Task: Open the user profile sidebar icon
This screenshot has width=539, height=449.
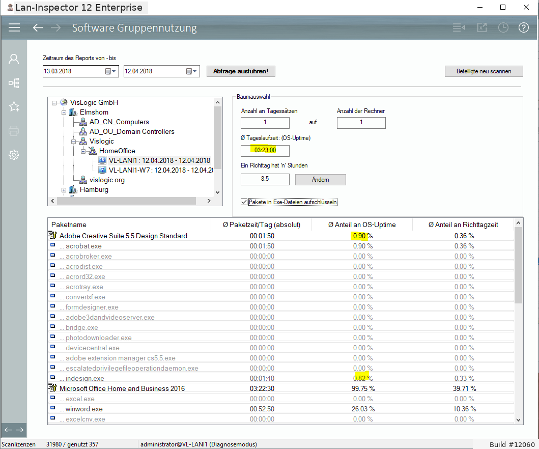Action: pos(14,59)
